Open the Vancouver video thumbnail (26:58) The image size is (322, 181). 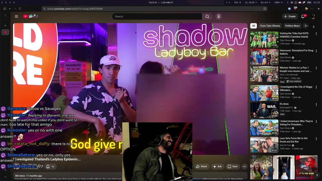(x=264, y=57)
